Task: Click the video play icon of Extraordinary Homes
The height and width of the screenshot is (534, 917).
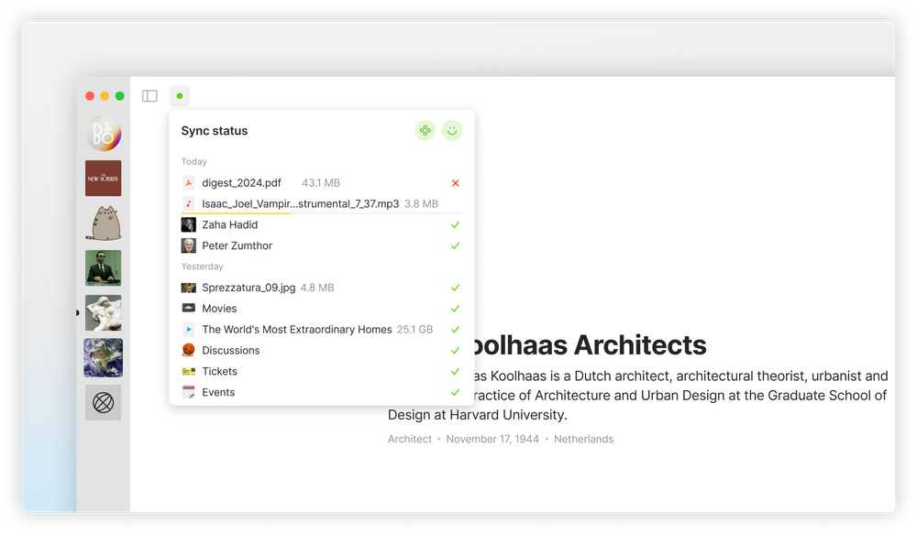Action: click(x=188, y=329)
